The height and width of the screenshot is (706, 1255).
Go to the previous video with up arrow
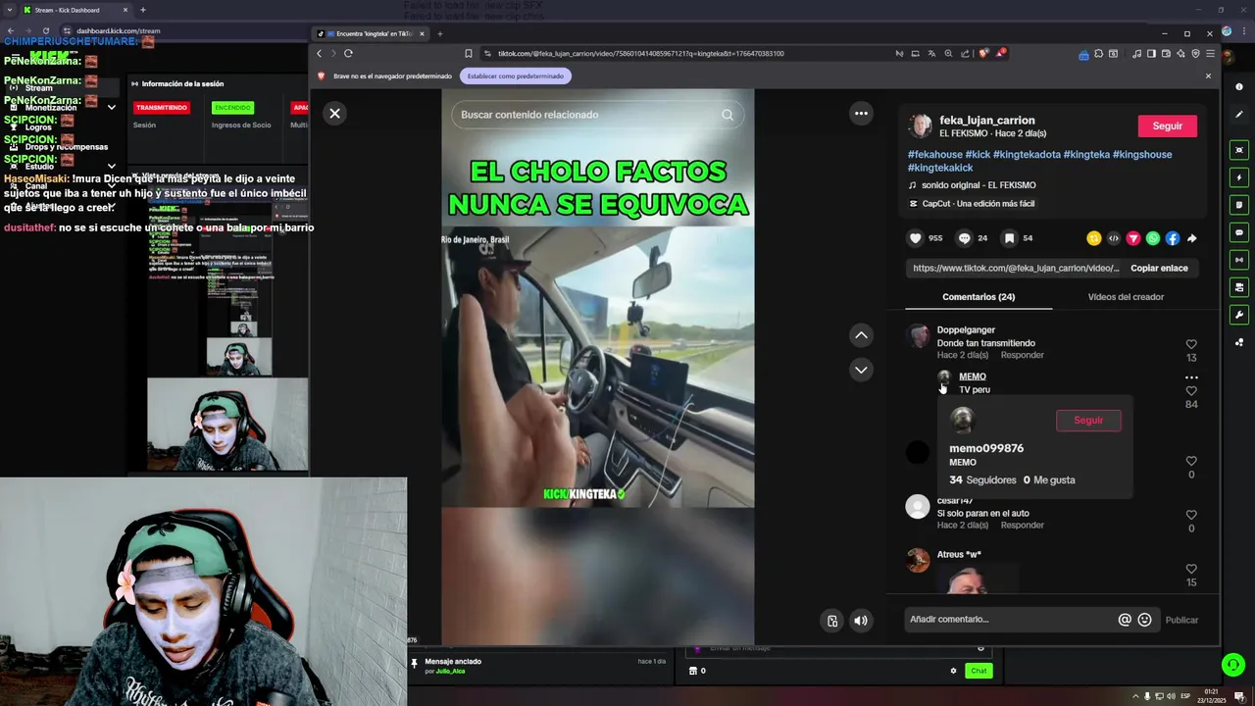[861, 335]
